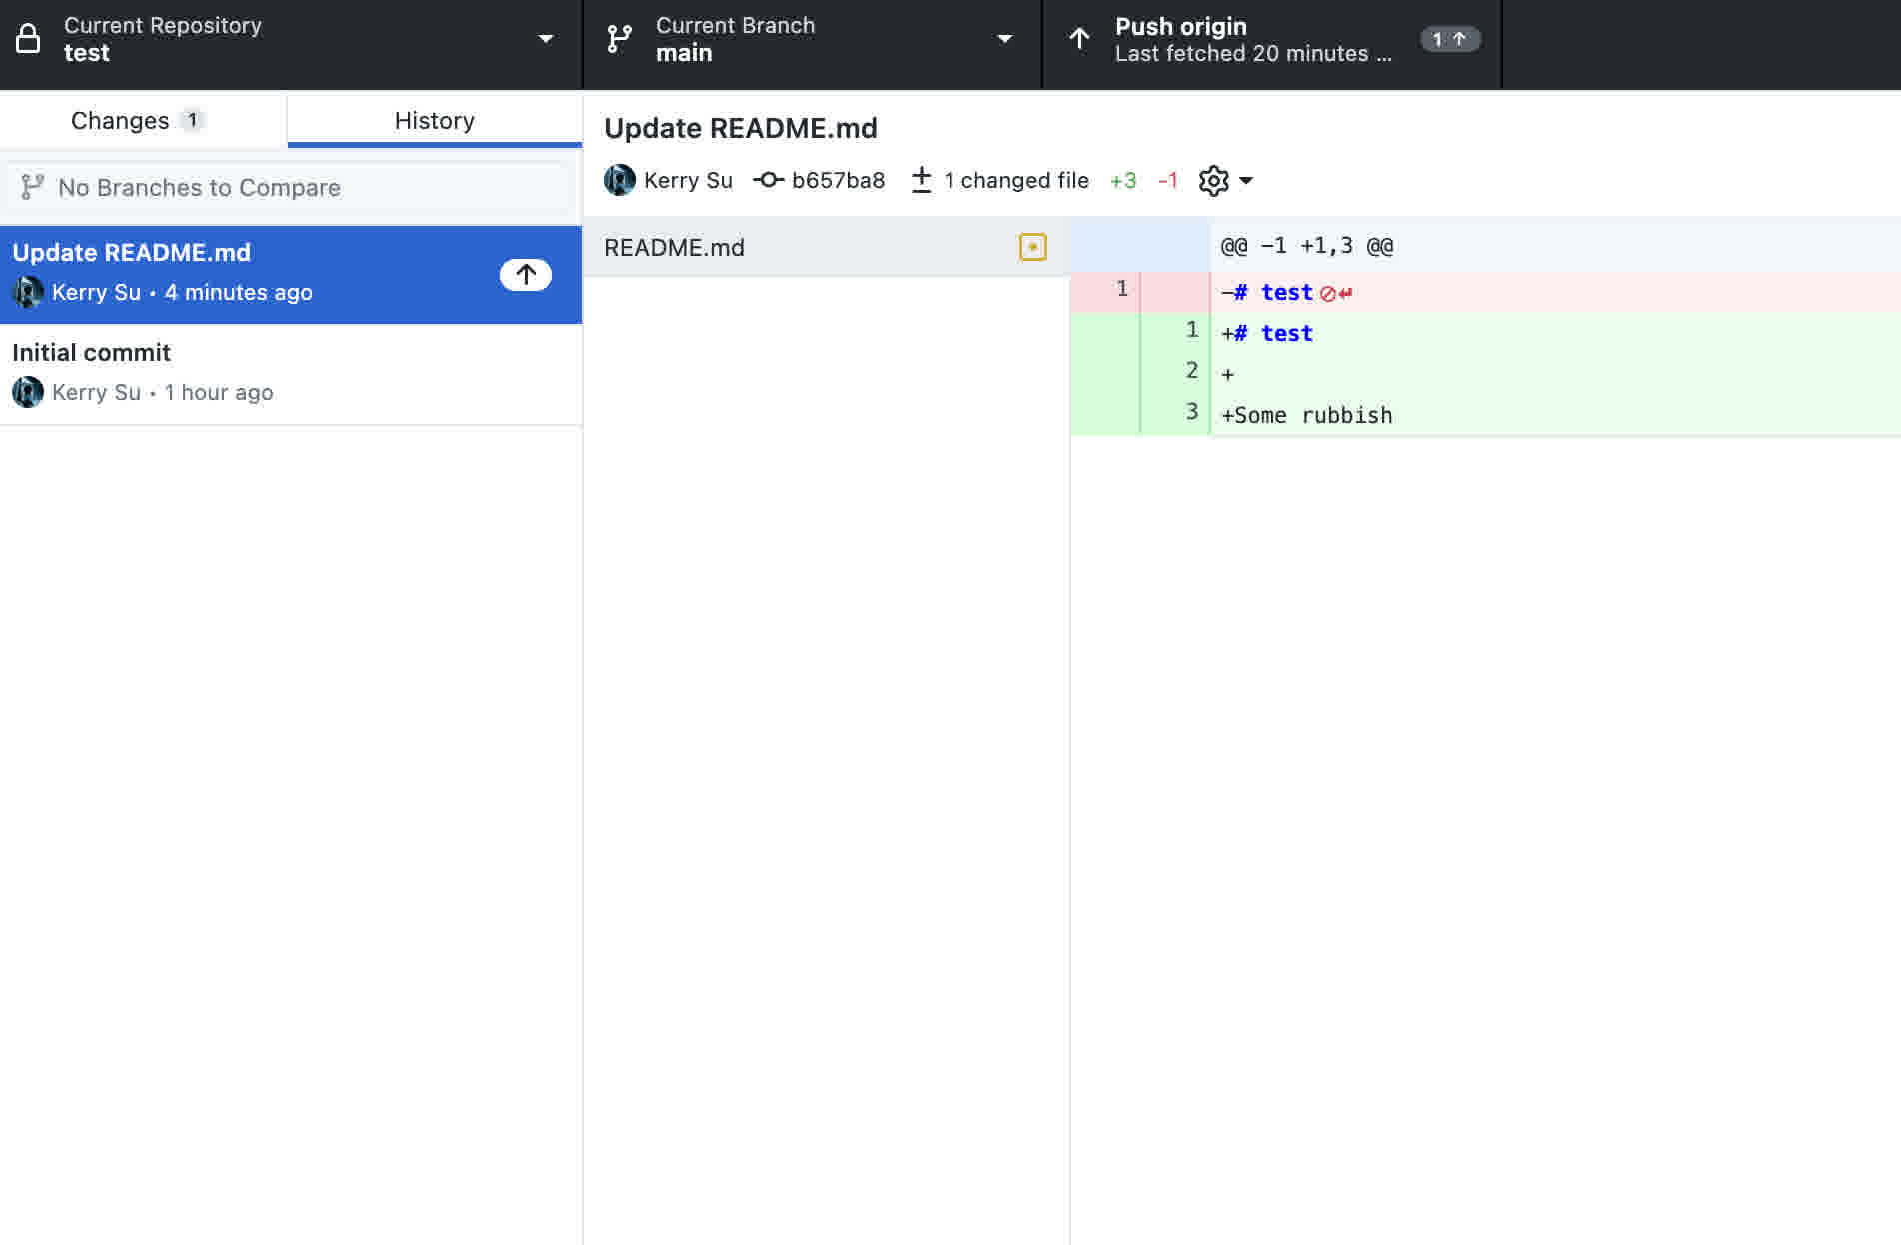Screen dimensions: 1901x1245
Task: Click the commit hash b657ba8
Action: pos(838,180)
